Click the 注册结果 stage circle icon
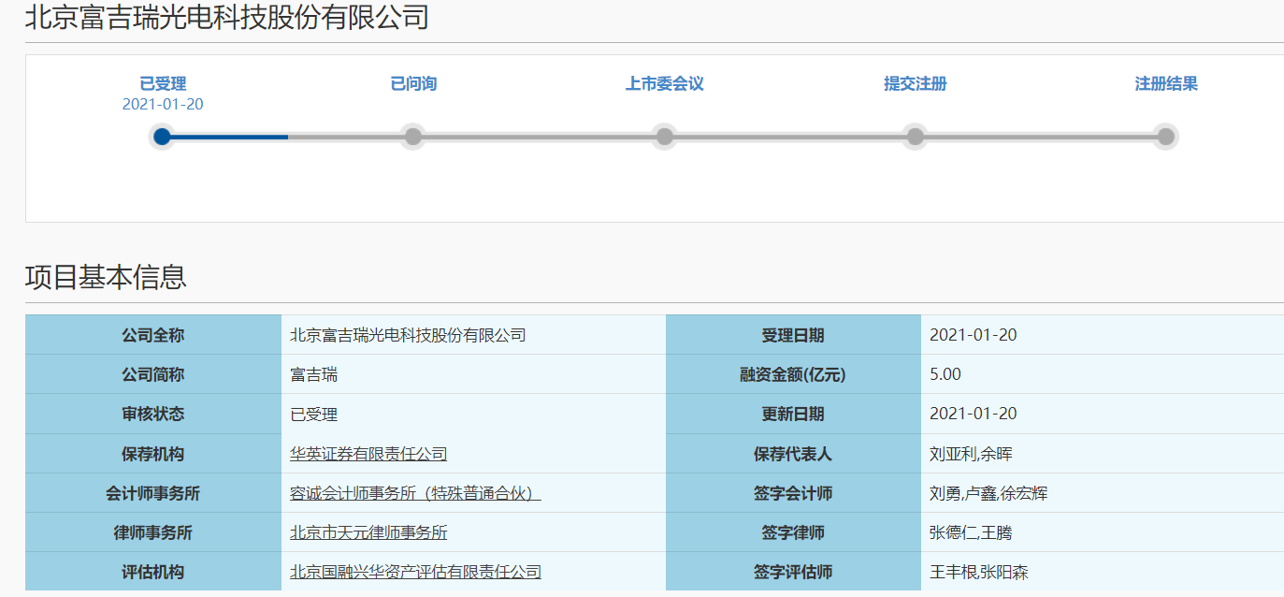This screenshot has width=1284, height=597. [1165, 136]
